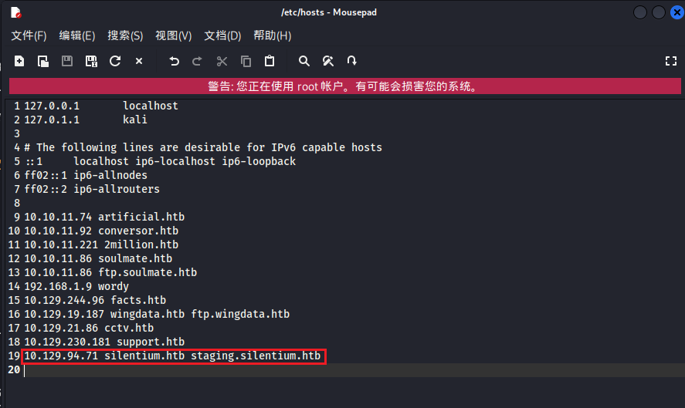
Task: Click the silentium.htb hosts entry line
Action: (x=172, y=356)
